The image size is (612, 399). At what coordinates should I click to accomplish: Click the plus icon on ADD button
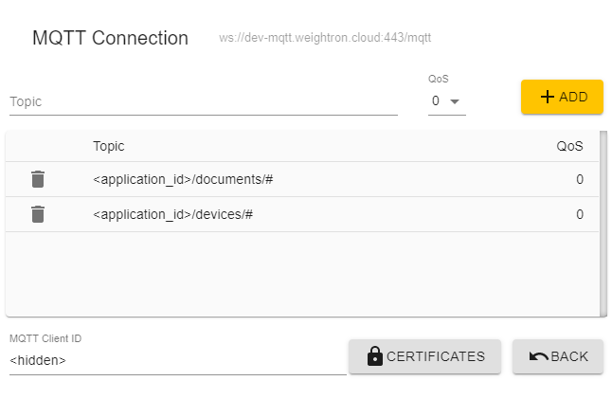(548, 97)
